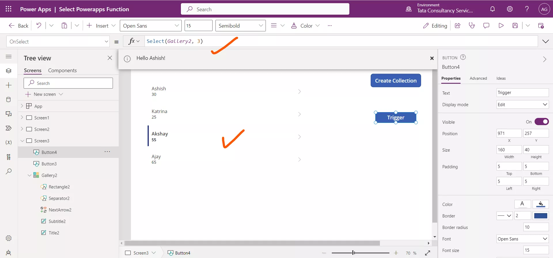This screenshot has width=553, height=258.
Task: Preview the app with Play icon
Action: [x=501, y=26]
